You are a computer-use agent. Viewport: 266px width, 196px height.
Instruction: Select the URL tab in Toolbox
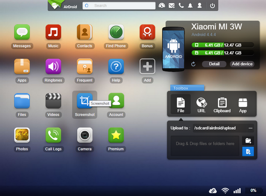click(x=201, y=104)
